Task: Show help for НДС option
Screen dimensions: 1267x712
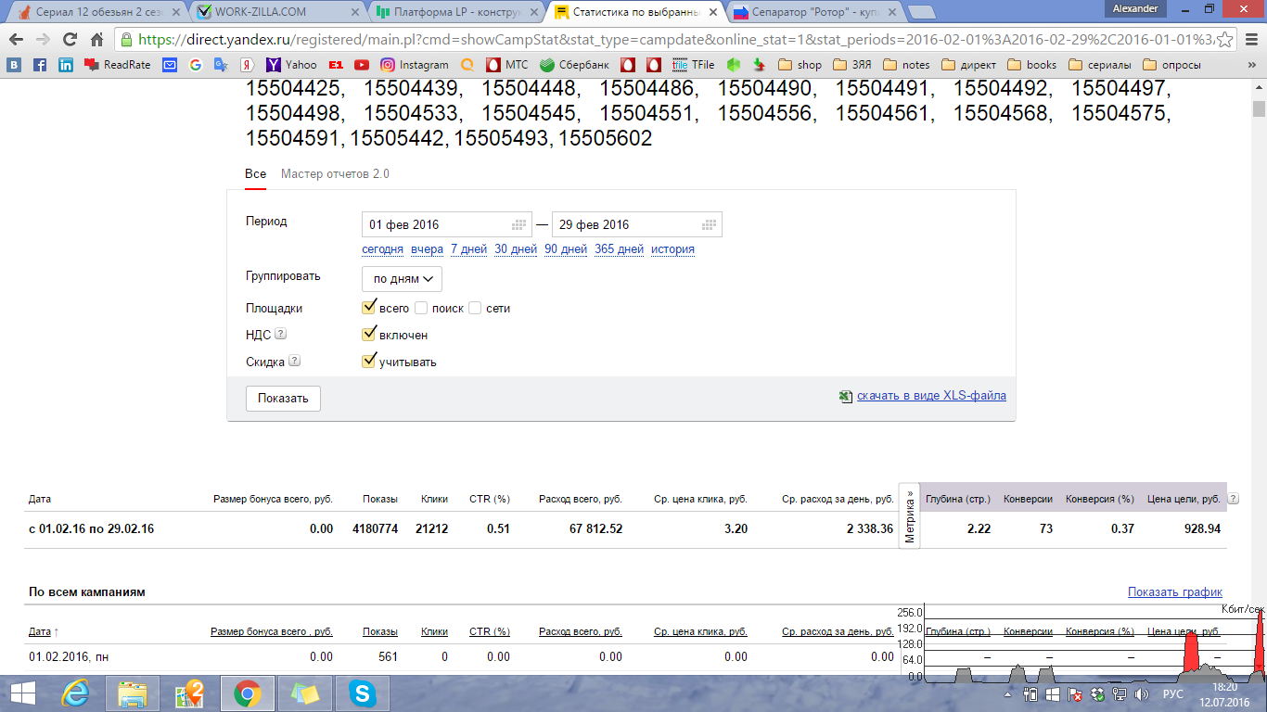Action: pos(280,335)
